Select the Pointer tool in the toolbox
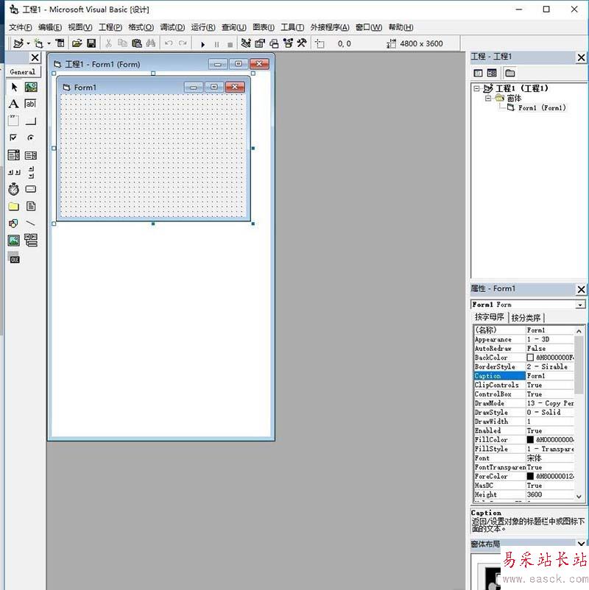The height and width of the screenshot is (590, 589). click(14, 88)
